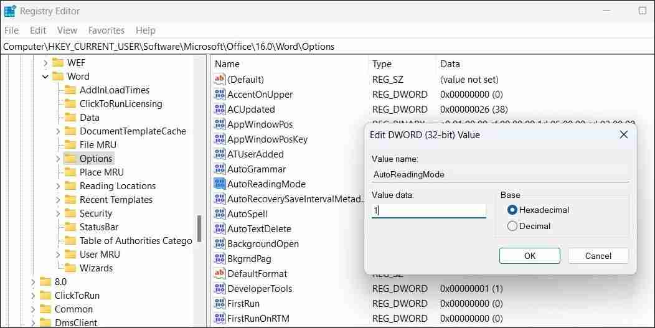
Task: Select the Decimal base radio button
Action: tap(512, 227)
